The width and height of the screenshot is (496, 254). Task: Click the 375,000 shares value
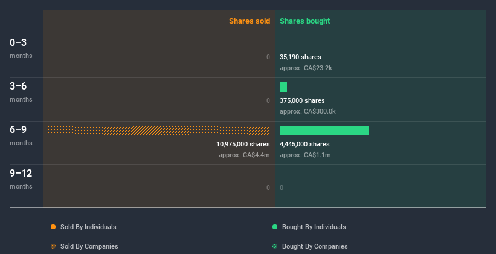302,100
